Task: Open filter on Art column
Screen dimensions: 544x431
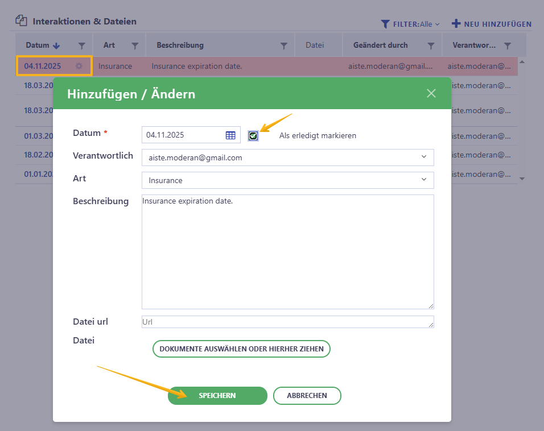Action: pos(135,45)
